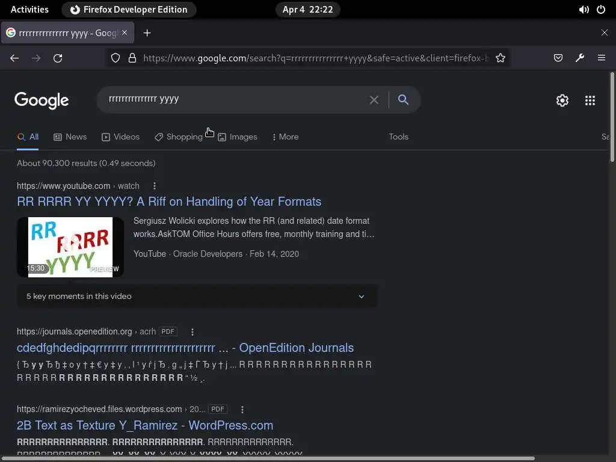Click the vertical page scrollbar
Image resolution: width=616 pixels, height=462 pixels.
[x=612, y=117]
